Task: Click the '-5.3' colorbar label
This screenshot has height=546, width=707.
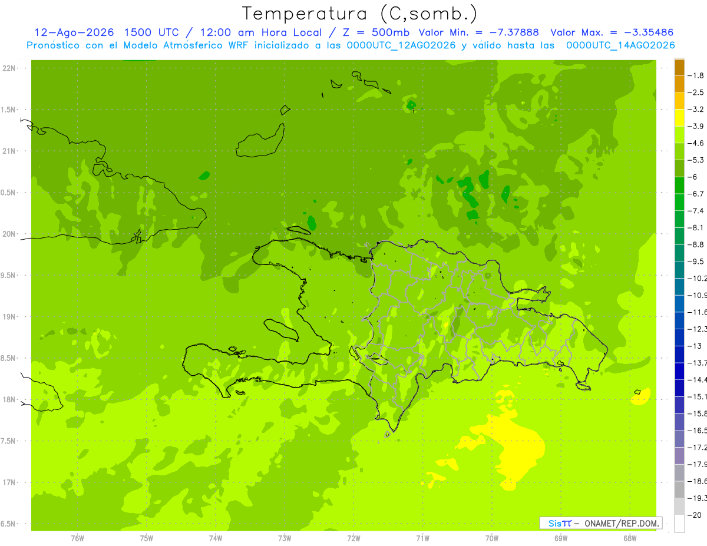Action: coord(696,160)
